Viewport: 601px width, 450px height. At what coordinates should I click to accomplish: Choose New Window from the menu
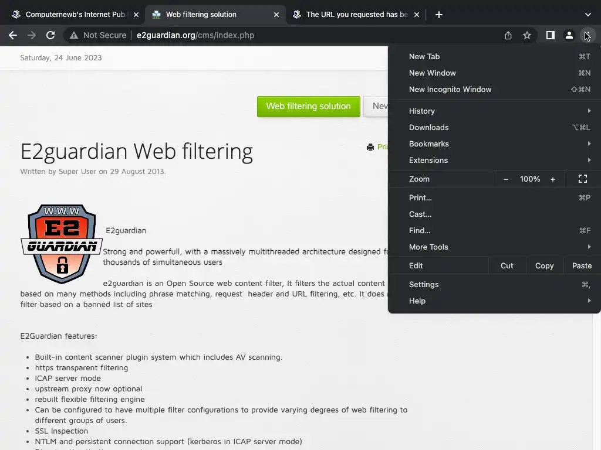tap(494, 73)
